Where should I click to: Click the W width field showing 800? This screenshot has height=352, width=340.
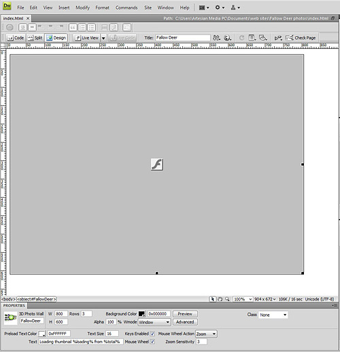[x=61, y=314]
